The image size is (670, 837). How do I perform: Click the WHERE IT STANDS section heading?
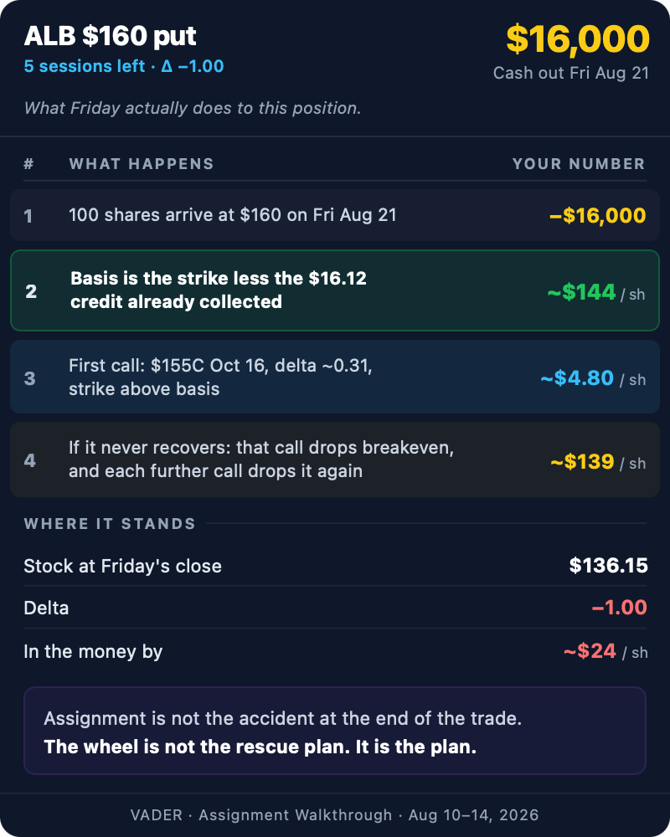[x=110, y=524]
